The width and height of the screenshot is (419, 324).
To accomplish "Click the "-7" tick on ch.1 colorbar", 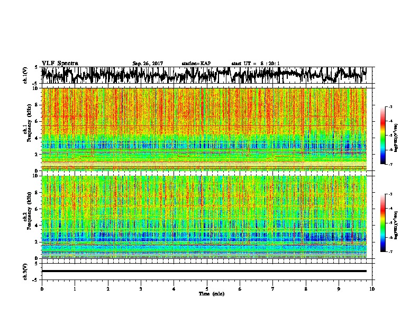I will tap(390, 164).
